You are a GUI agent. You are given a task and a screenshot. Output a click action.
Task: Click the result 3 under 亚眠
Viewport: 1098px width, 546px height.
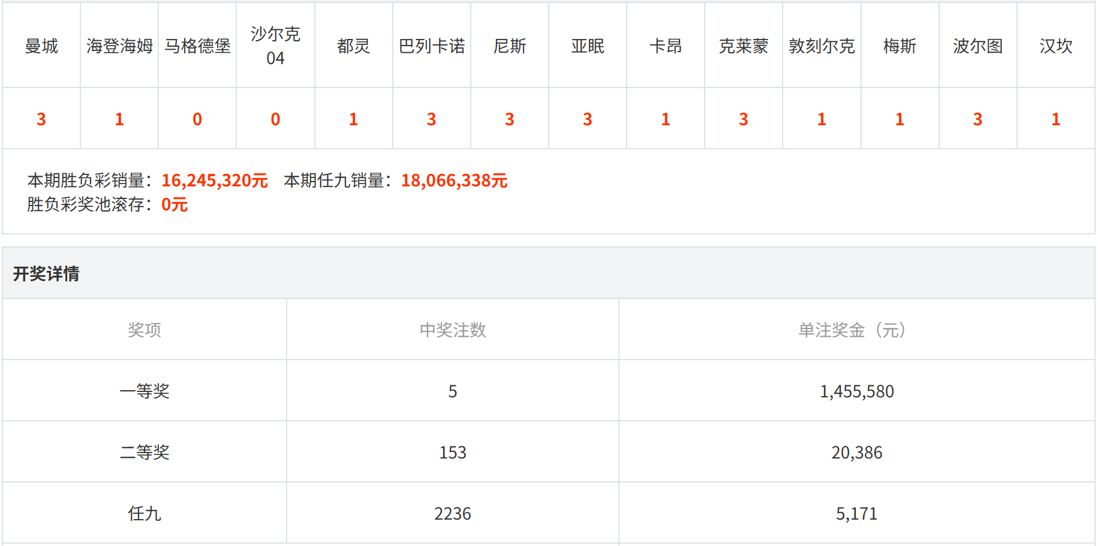pos(588,119)
